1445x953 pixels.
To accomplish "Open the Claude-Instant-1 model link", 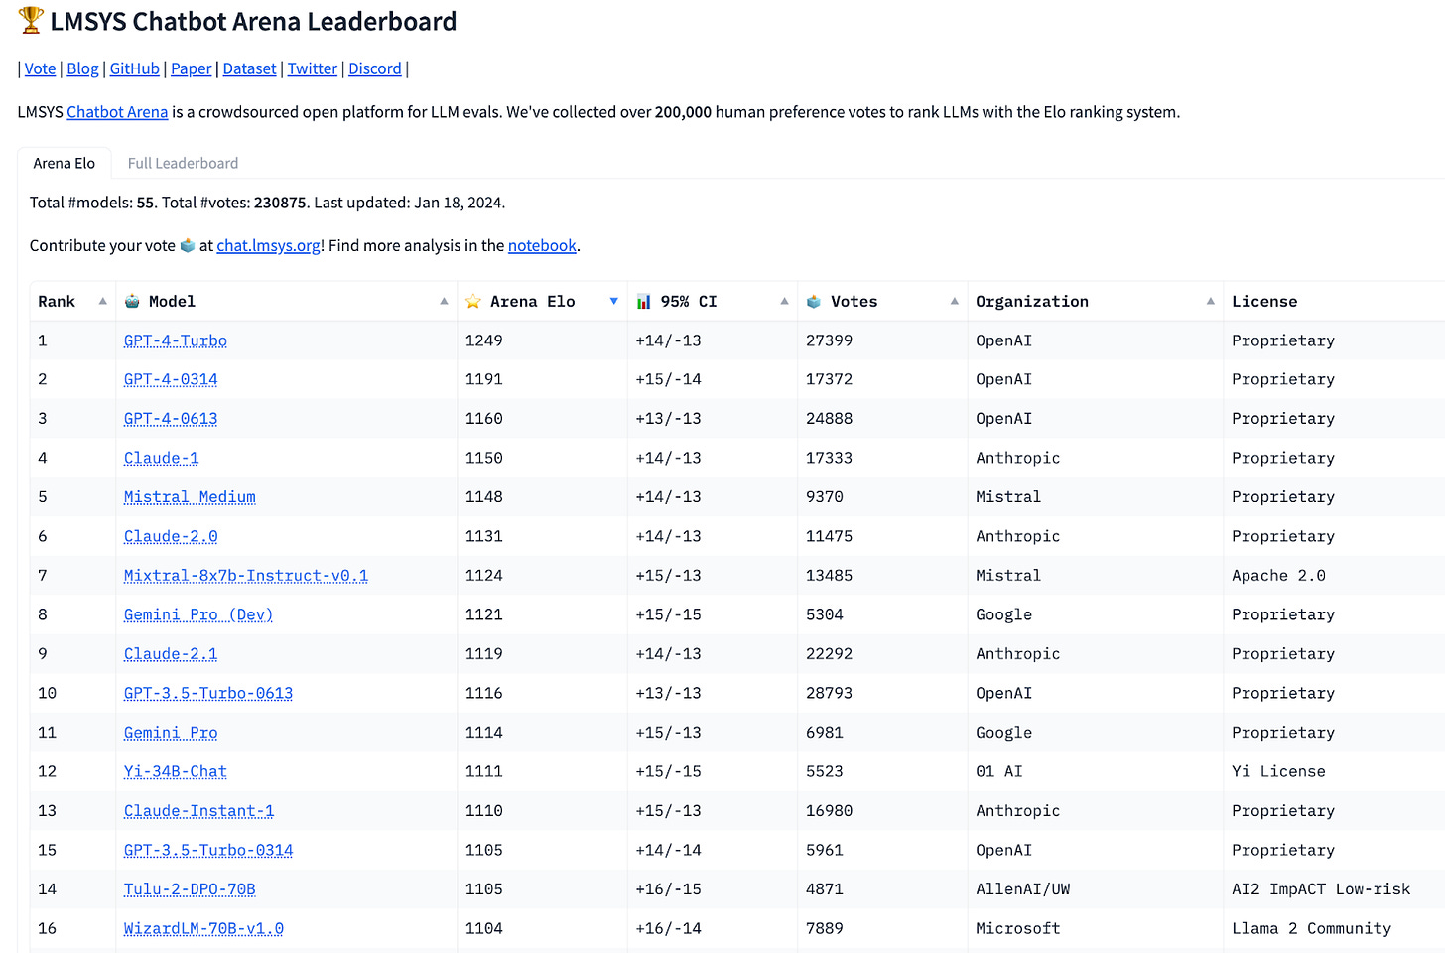I will click(x=198, y=811).
